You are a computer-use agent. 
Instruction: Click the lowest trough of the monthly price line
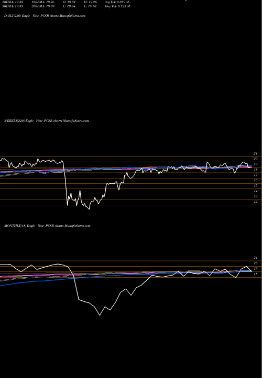[100, 315]
